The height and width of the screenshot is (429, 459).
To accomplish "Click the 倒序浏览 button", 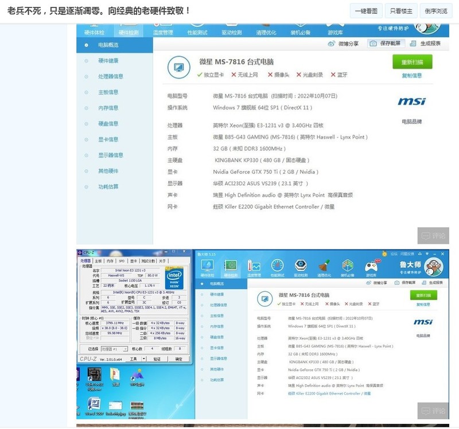I will (436, 11).
